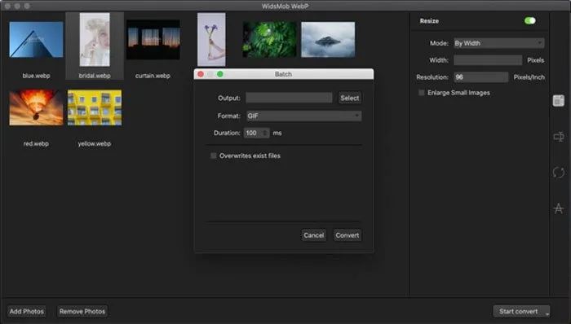The image size is (571, 324).
Task: Click the Duration stepper arrows
Action: (265, 133)
